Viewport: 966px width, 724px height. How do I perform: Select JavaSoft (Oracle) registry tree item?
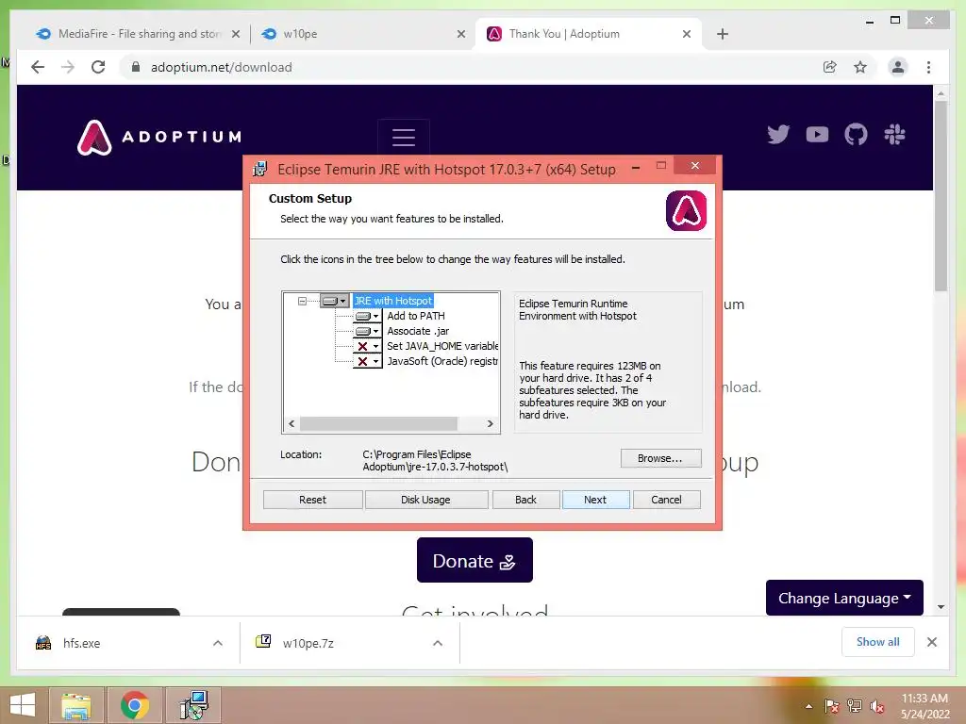[x=442, y=361]
